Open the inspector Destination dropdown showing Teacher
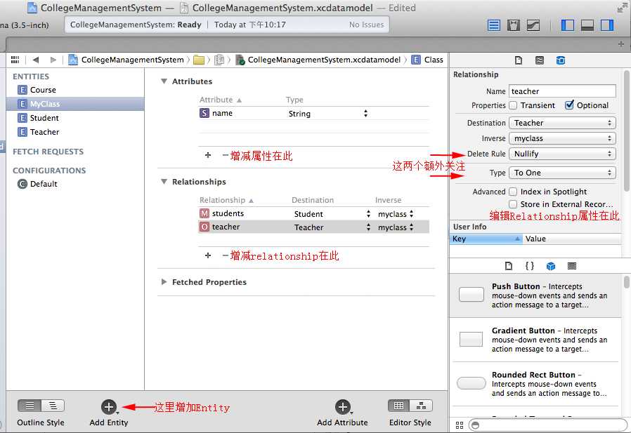The width and height of the screenshot is (631, 433). pyautogui.click(x=562, y=123)
